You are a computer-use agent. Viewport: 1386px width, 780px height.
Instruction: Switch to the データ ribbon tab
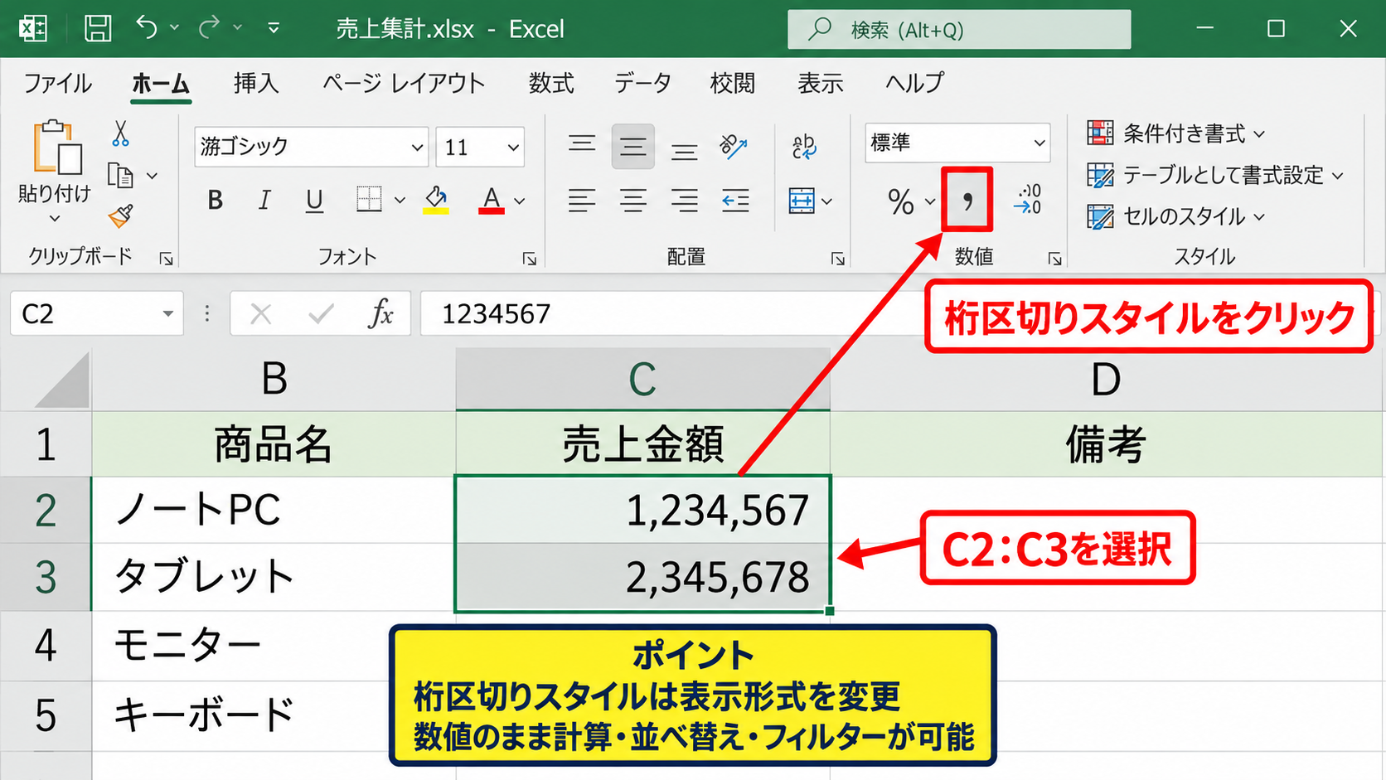(x=642, y=83)
